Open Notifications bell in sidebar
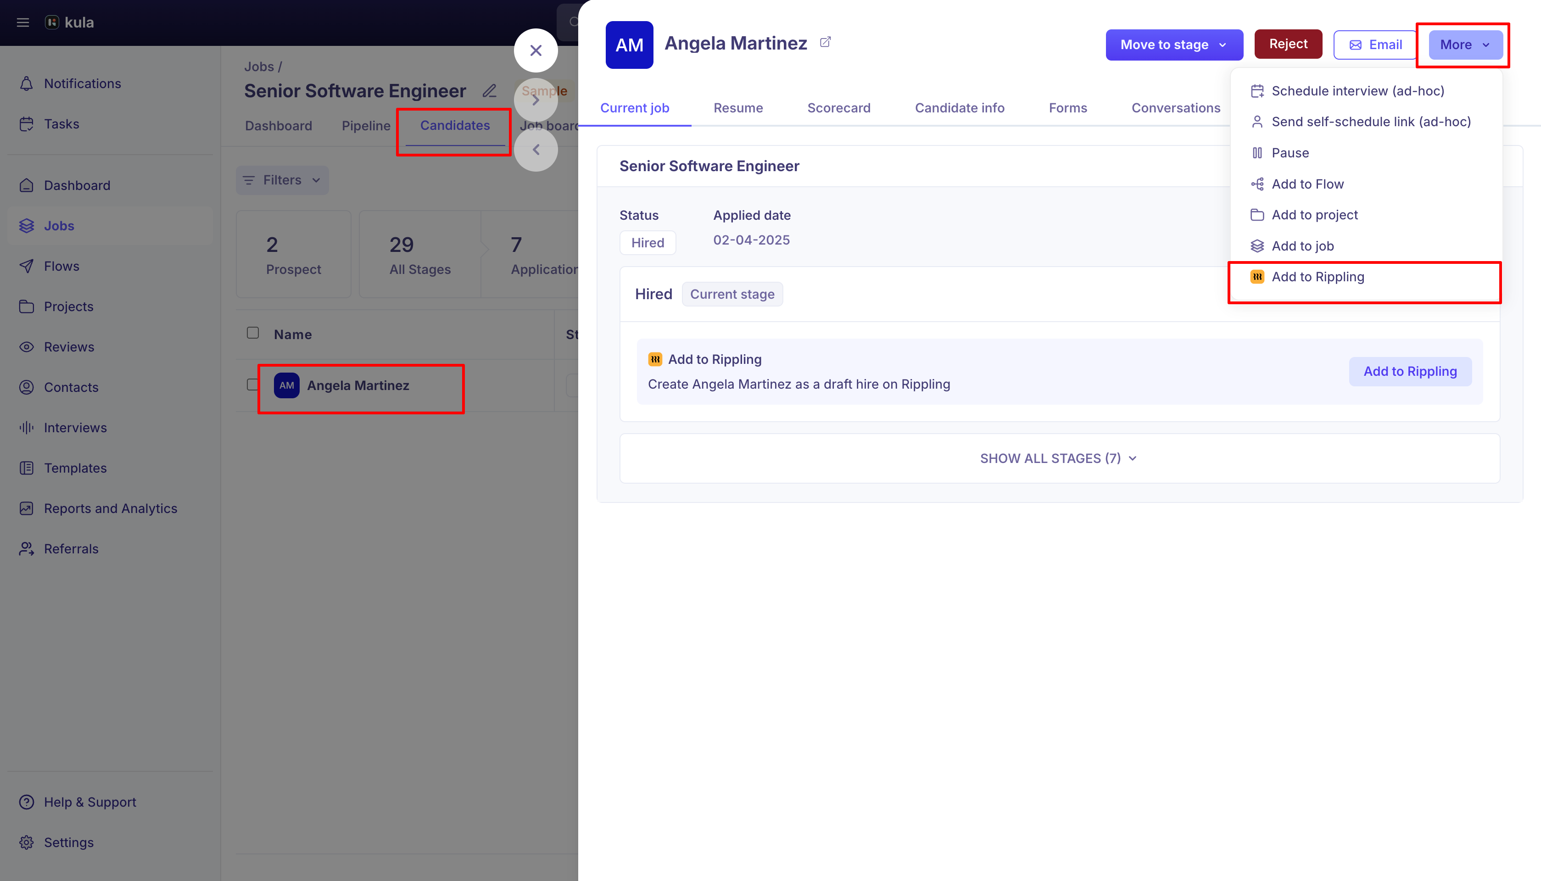 coord(27,84)
